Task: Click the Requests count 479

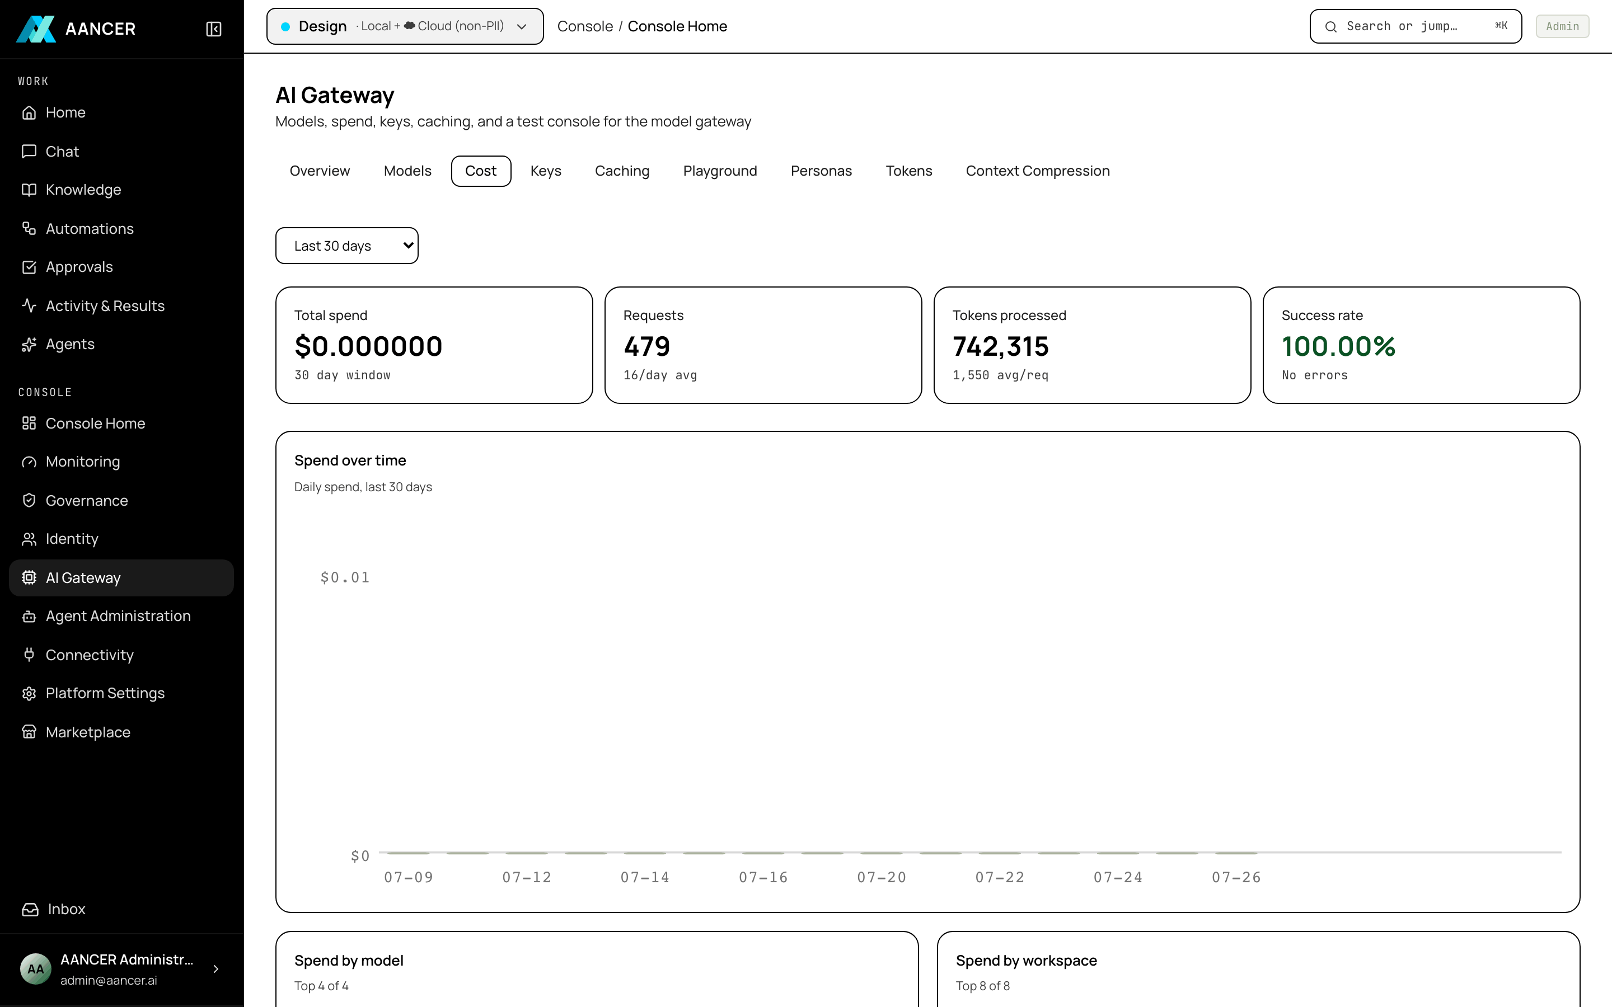Action: 647,346
